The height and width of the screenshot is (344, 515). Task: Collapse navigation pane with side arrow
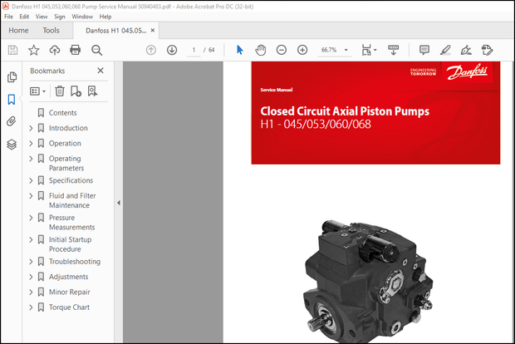tap(119, 203)
